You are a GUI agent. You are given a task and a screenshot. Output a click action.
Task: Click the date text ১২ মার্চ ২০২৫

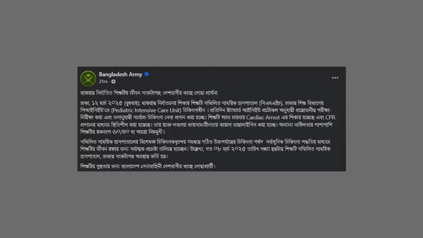pos(107,103)
